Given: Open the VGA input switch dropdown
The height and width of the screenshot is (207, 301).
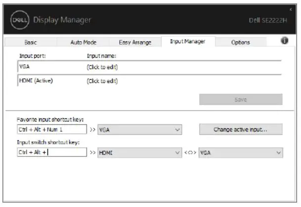Looking at the screenshot, I should (241, 153).
